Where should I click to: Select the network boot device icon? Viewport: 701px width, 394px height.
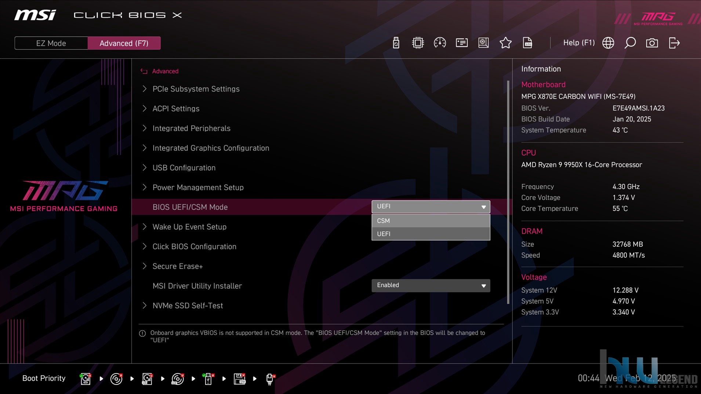[x=270, y=379]
